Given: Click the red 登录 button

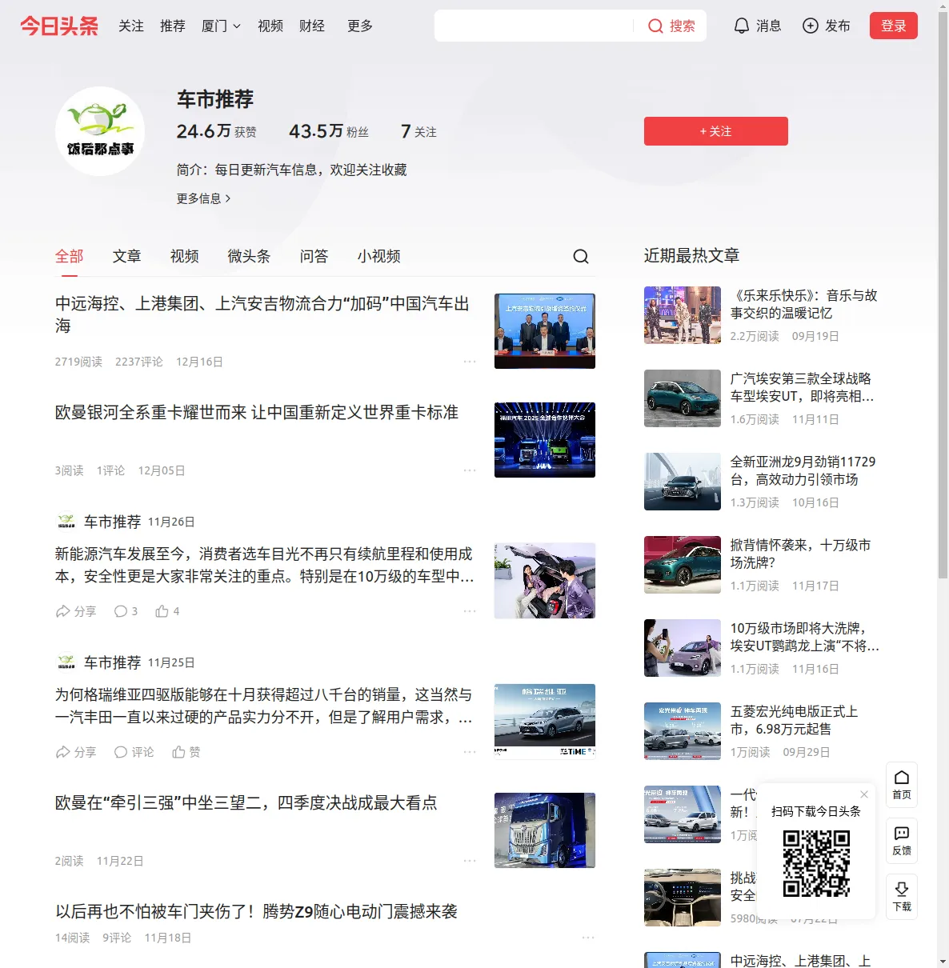Looking at the screenshot, I should [894, 26].
